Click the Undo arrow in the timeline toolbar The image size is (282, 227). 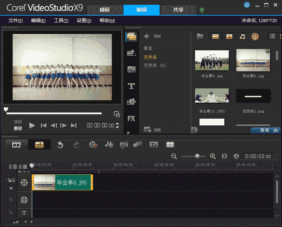click(x=60, y=144)
